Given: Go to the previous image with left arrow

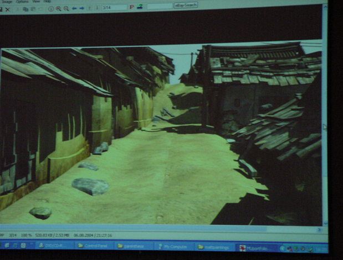Looking at the screenshot, I should pos(74,8).
